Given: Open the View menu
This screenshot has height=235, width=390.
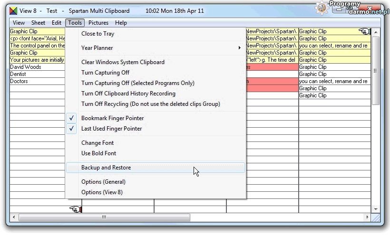Looking at the screenshot, I should 19,23.
